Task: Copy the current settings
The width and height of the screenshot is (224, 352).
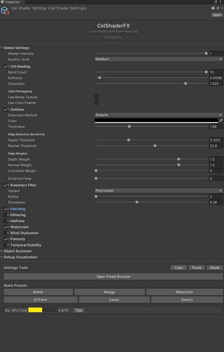Action: point(178,267)
